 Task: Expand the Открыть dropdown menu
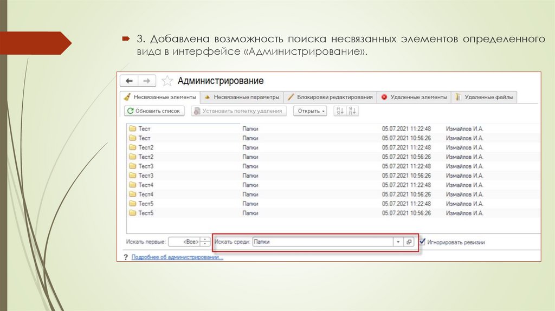(x=311, y=111)
